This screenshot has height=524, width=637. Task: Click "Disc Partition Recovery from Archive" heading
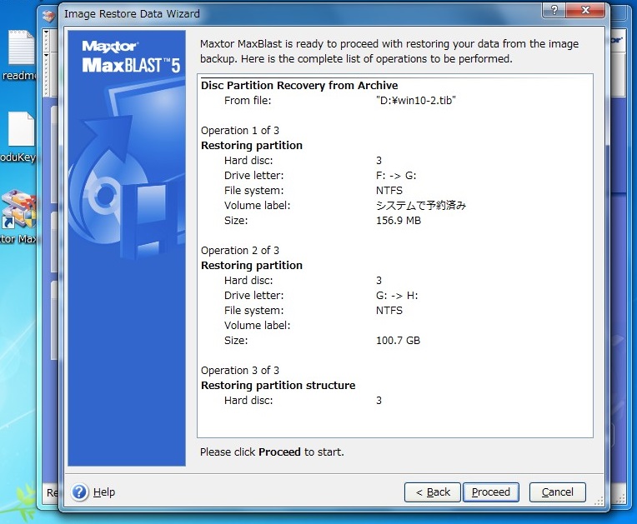point(299,85)
